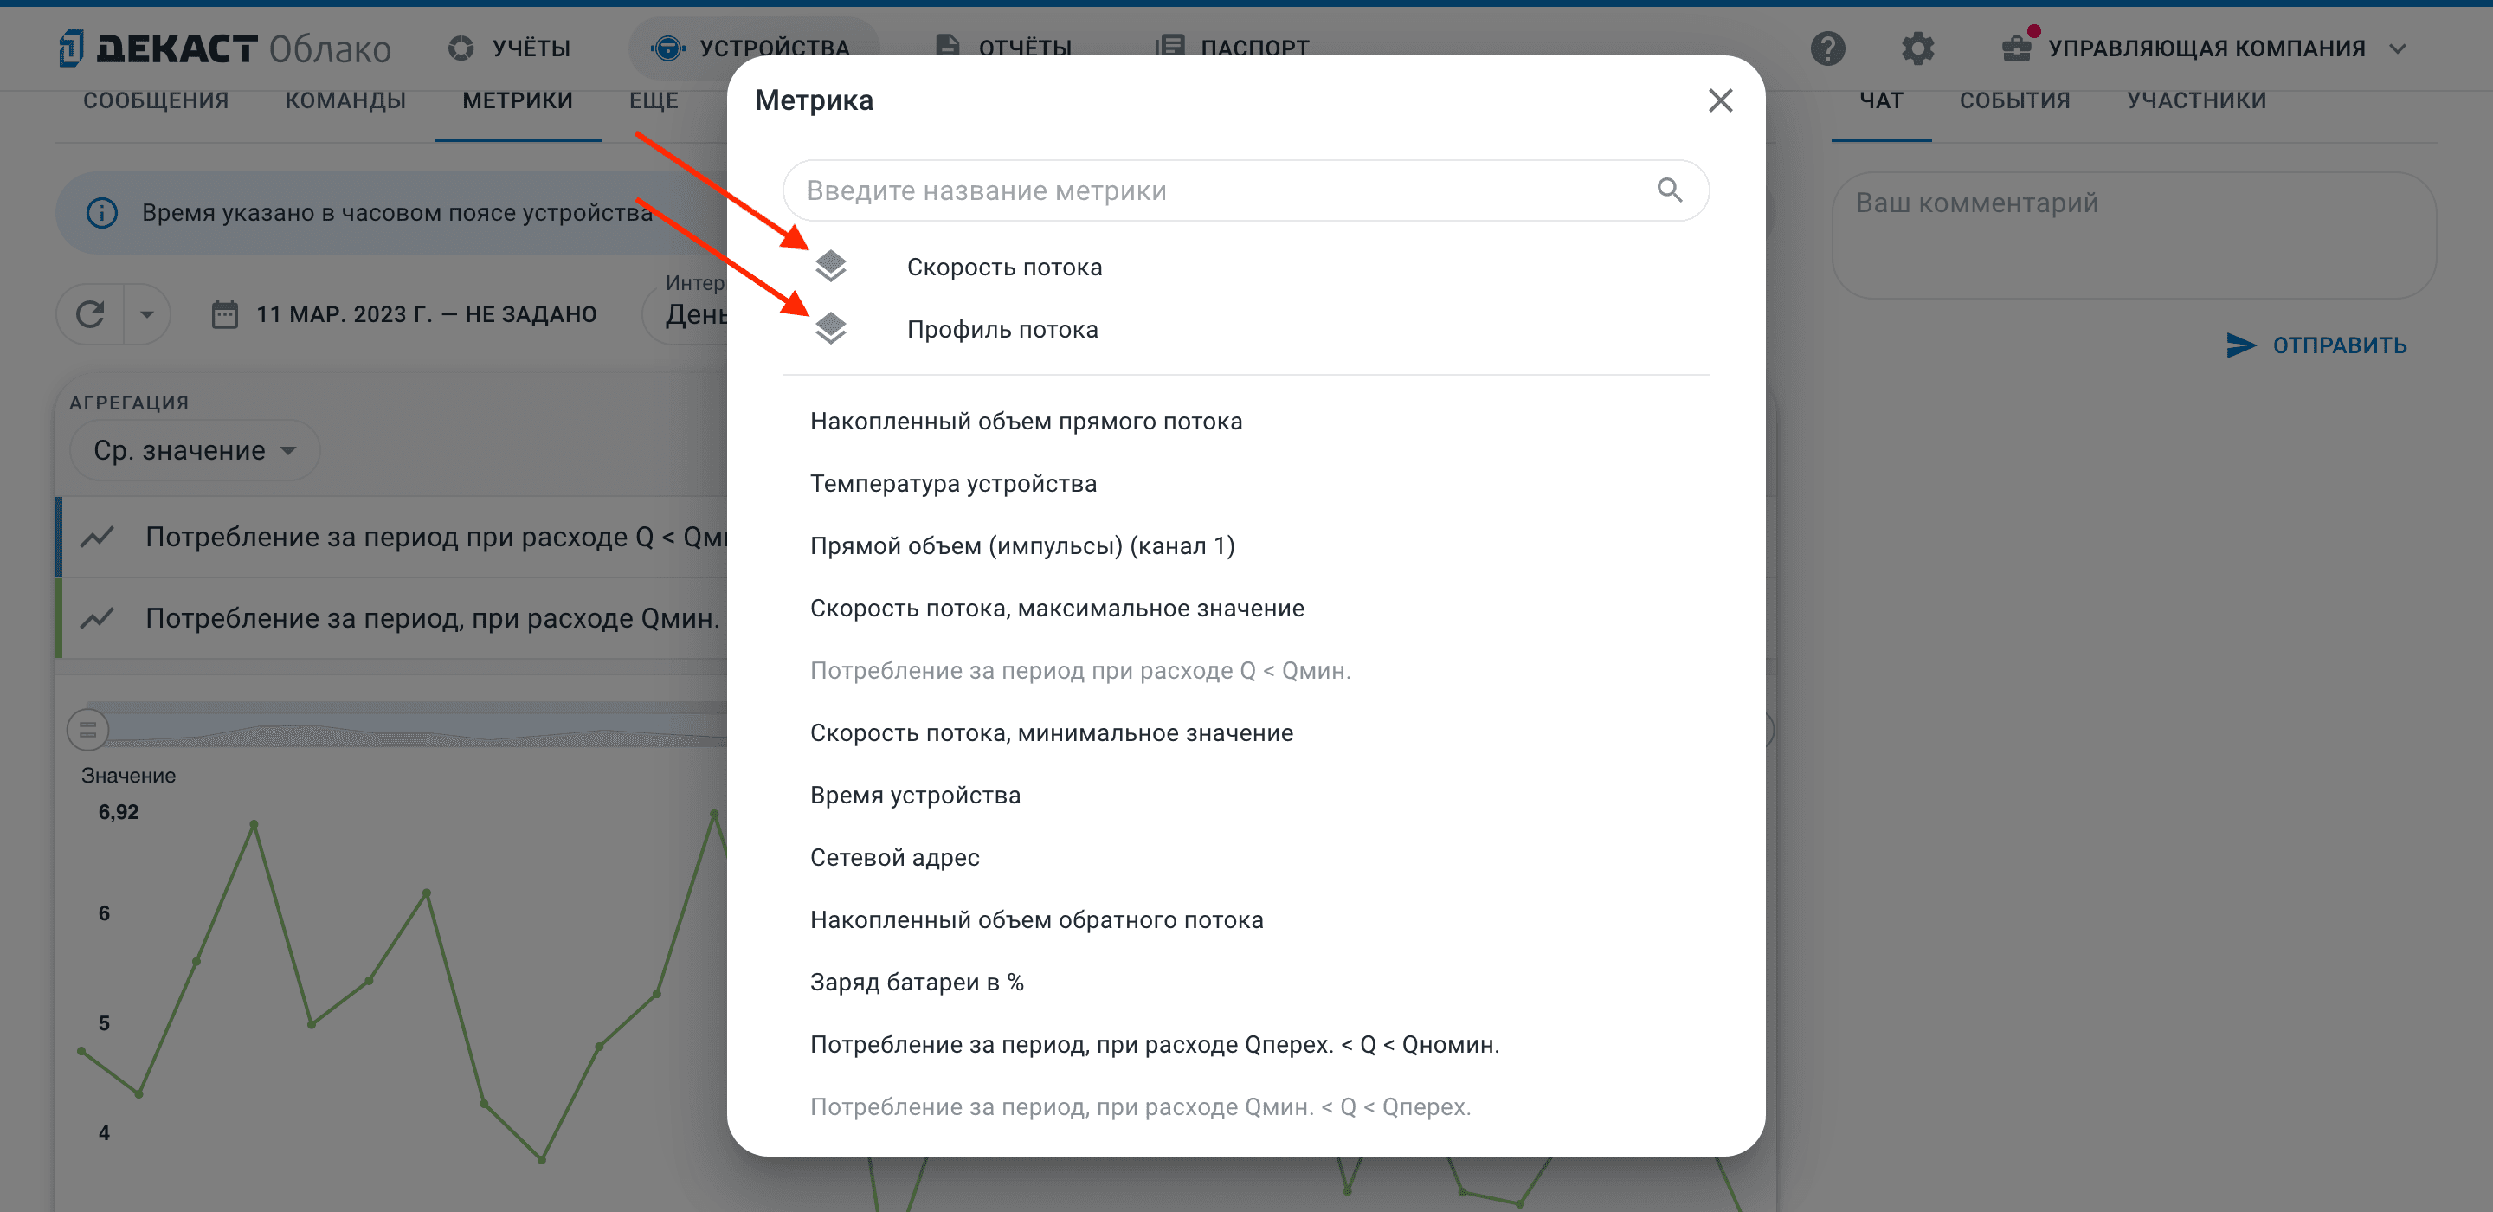
Task: Click the ДЕКАСТ Облако logo
Action: click(224, 48)
